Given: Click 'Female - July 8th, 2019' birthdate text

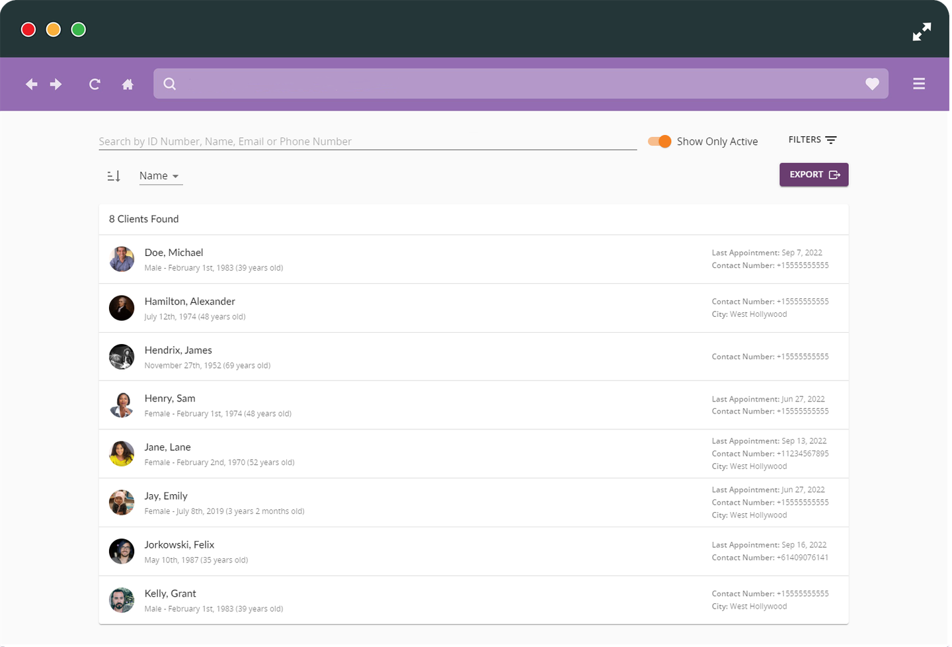Looking at the screenshot, I should pyautogui.click(x=184, y=511).
